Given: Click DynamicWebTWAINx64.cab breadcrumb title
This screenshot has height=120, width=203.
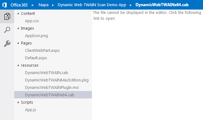Looking at the screenshot, I should 162,5.
